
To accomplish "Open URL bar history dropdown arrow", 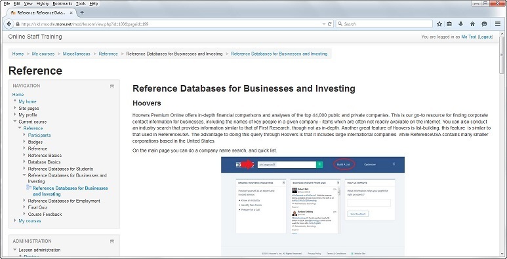I will pyautogui.click(x=324, y=24).
